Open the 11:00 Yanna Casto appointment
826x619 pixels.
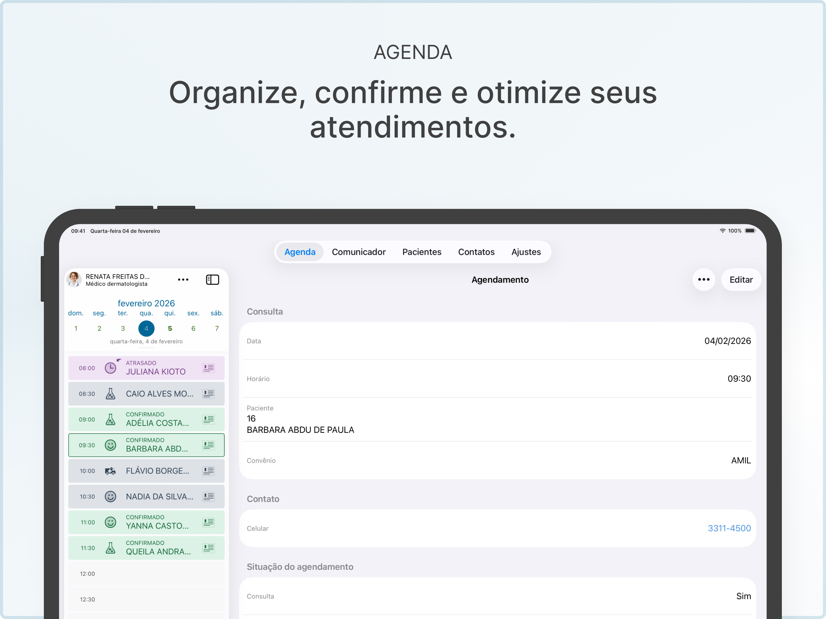(x=146, y=522)
